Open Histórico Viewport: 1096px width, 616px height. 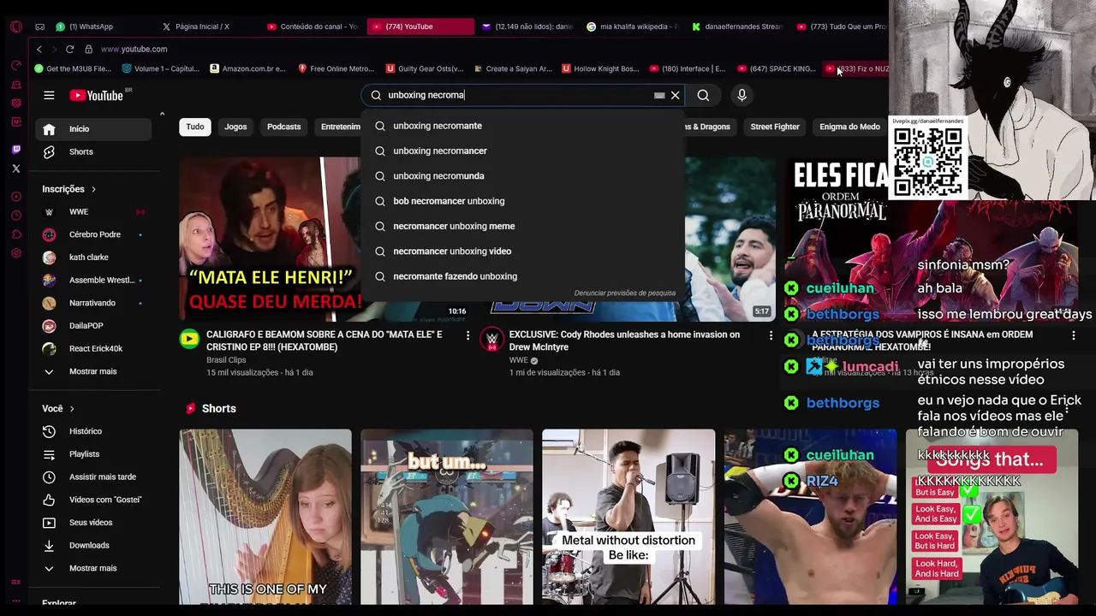click(93, 431)
